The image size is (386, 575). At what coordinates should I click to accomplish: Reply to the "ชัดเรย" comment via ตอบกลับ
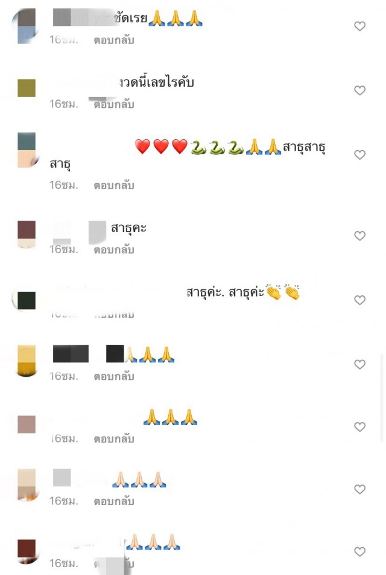(114, 40)
